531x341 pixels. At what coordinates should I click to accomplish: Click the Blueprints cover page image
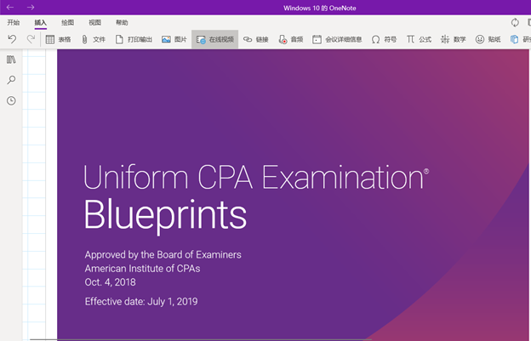[x=293, y=195]
